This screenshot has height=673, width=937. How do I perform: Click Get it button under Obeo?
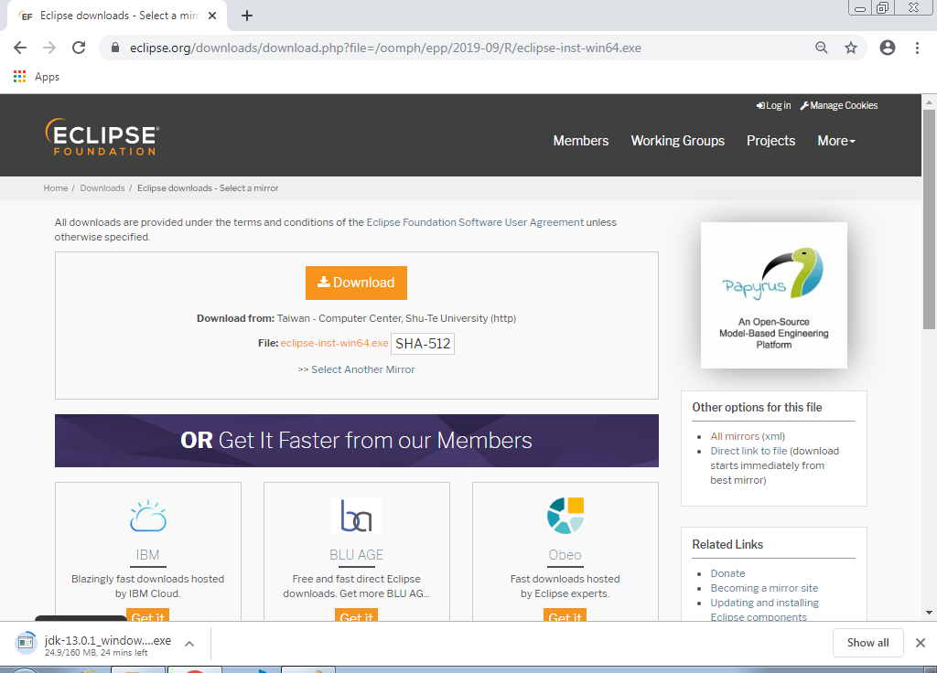pos(565,615)
